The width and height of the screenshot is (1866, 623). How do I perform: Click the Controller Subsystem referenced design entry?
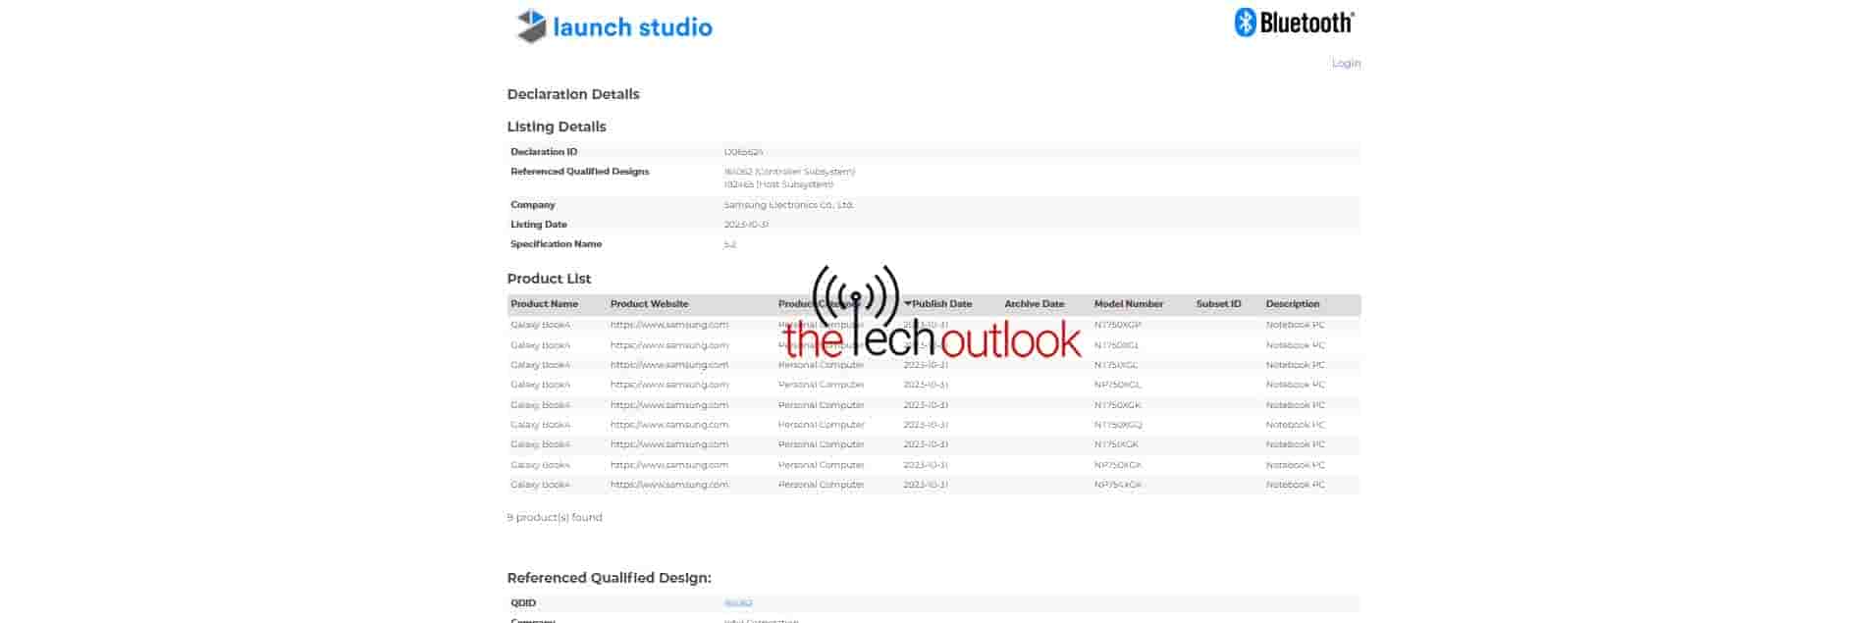pyautogui.click(x=789, y=172)
